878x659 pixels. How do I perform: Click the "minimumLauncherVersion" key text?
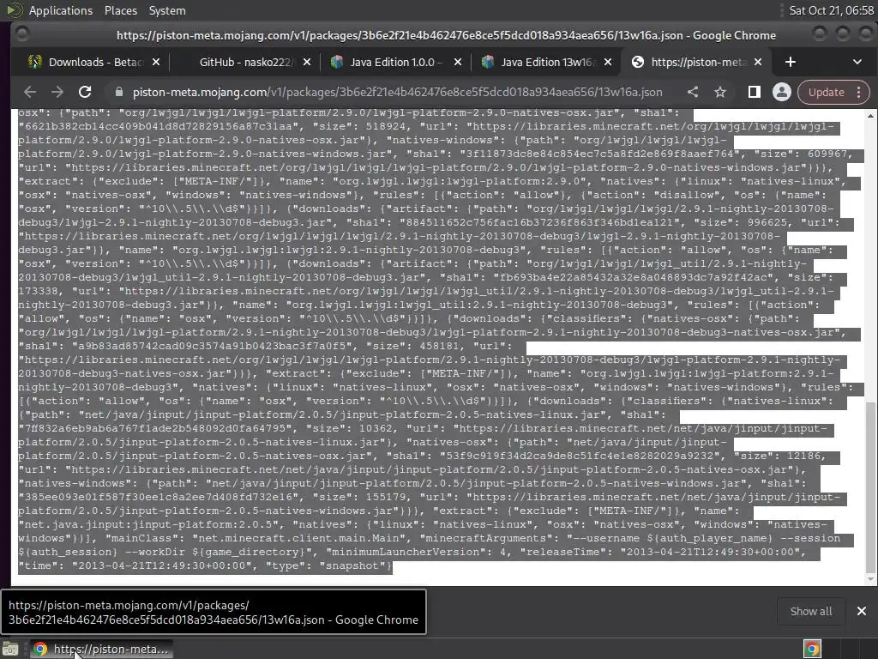(x=406, y=552)
